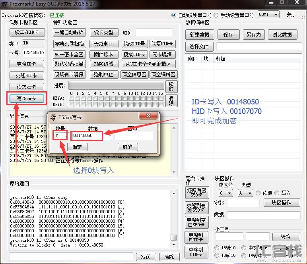Screen dimensions: 307x264
Task: Click the 知一密求全密 button
Action: (69, 54)
